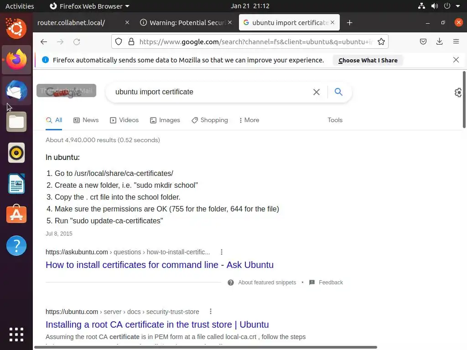Open a new browser tab
The height and width of the screenshot is (350, 467).
349,23
